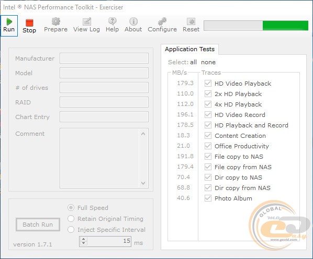Image resolution: width=313 pixels, height=259 pixels.
Task: Click inside the Comment text area
Action: click(x=99, y=158)
